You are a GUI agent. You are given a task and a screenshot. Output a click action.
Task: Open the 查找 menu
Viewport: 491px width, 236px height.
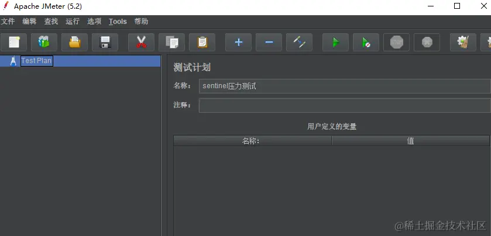coord(51,21)
